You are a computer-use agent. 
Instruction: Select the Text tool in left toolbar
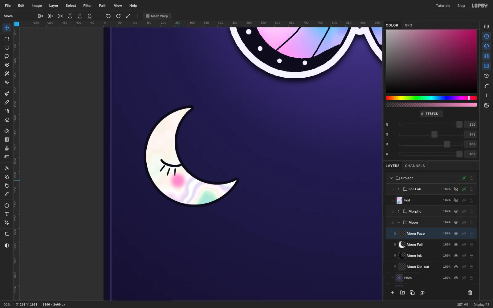[x=7, y=214]
